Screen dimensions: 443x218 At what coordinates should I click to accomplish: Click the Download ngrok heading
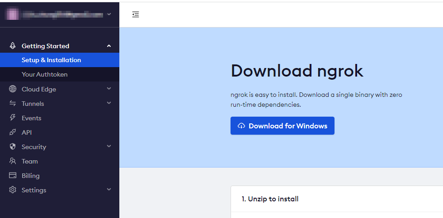click(297, 71)
